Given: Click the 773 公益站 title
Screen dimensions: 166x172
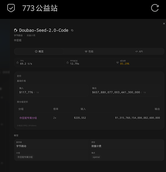Looking at the screenshot, I should point(40,8).
